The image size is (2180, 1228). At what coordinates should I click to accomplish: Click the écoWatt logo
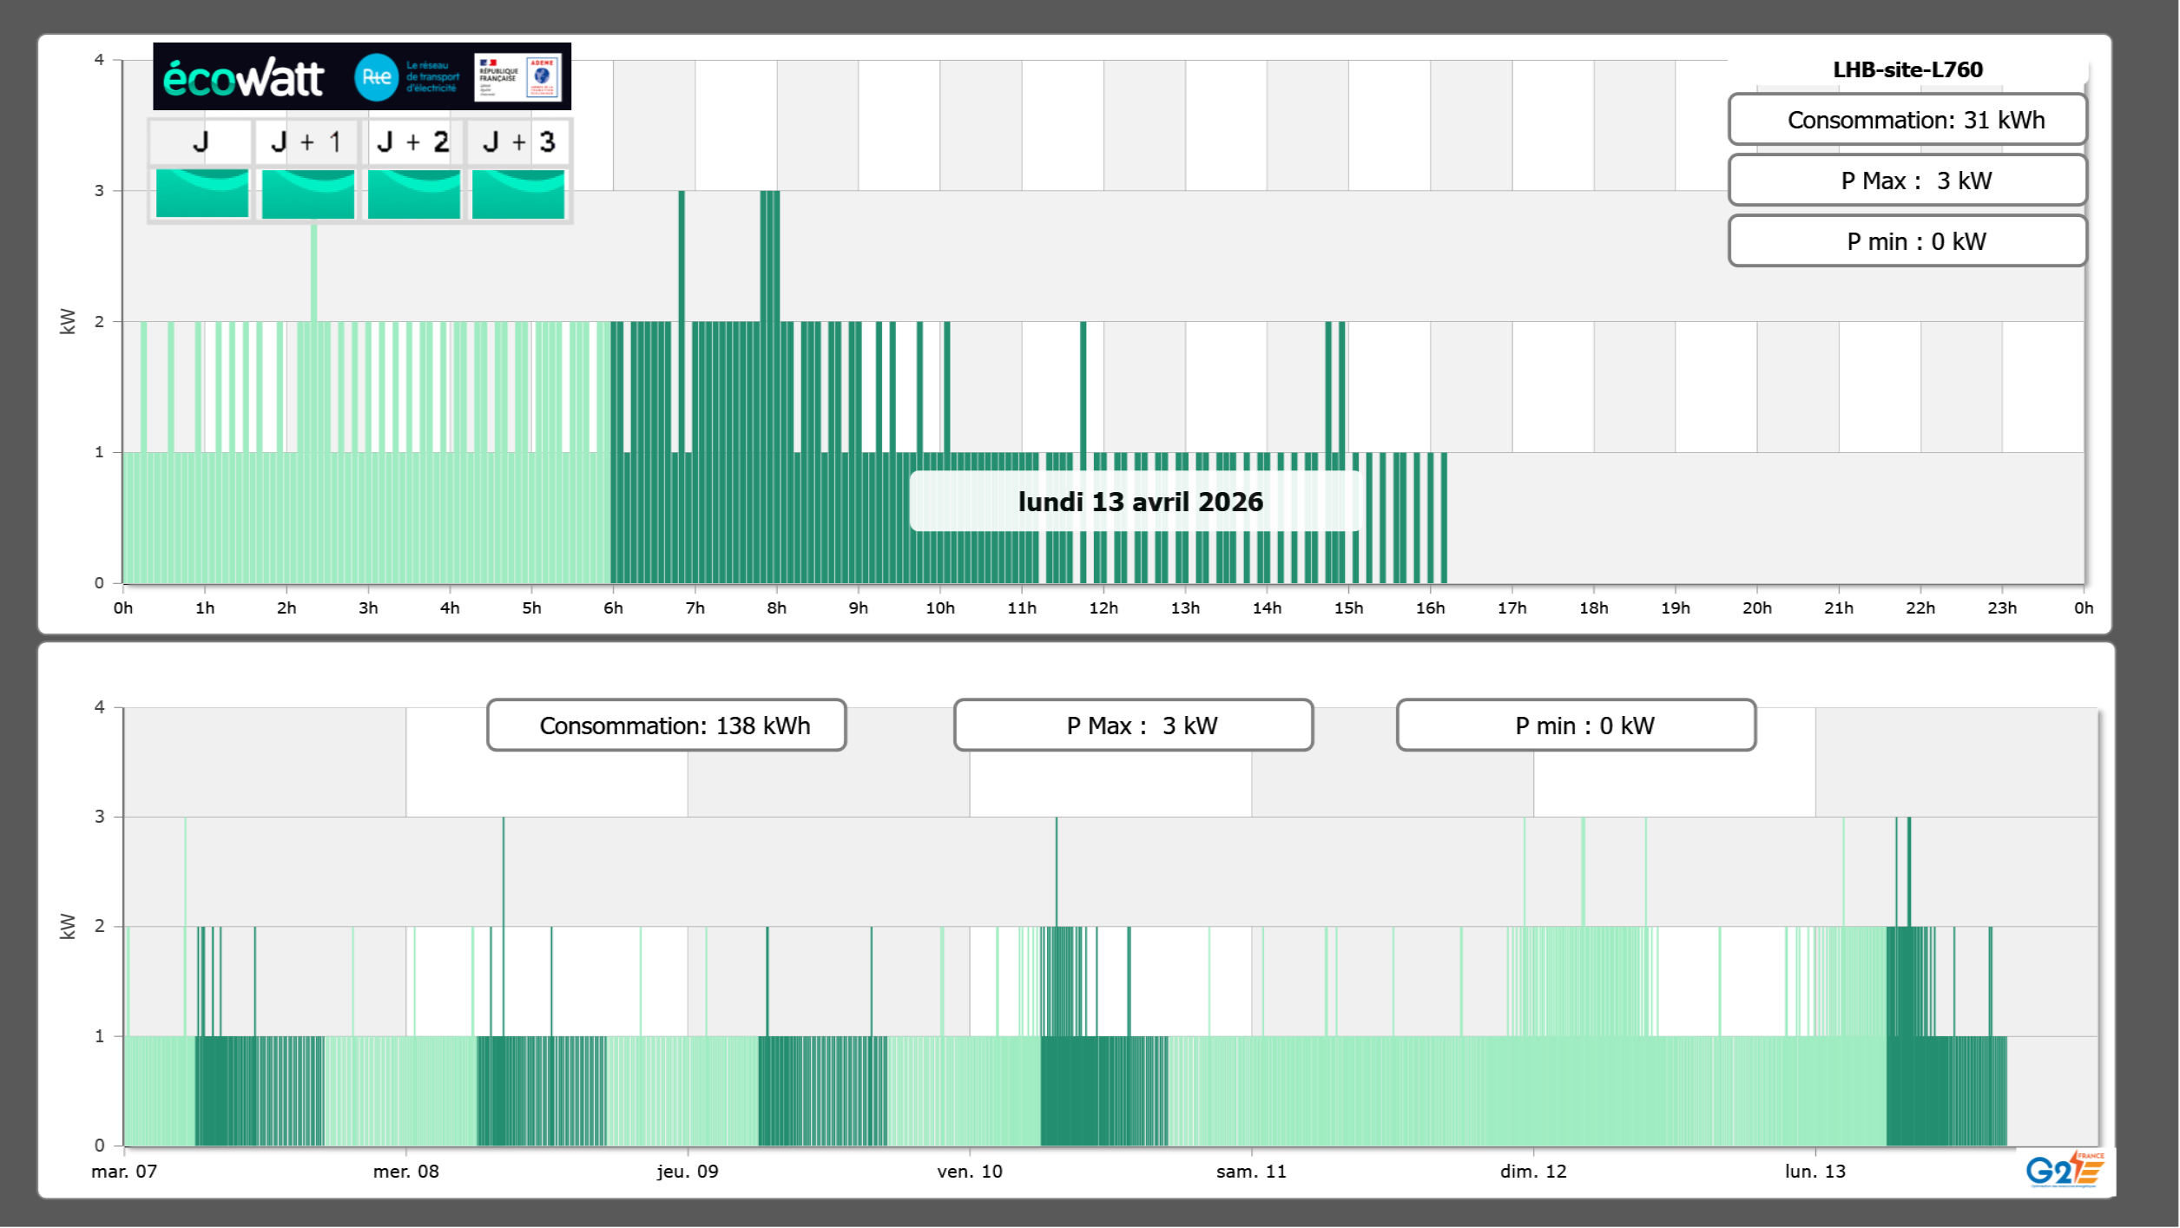[244, 78]
